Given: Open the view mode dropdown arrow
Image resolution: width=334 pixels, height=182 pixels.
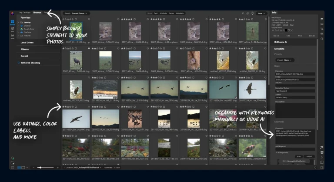Looking at the screenshot, I should pyautogui.click(x=27, y=168).
